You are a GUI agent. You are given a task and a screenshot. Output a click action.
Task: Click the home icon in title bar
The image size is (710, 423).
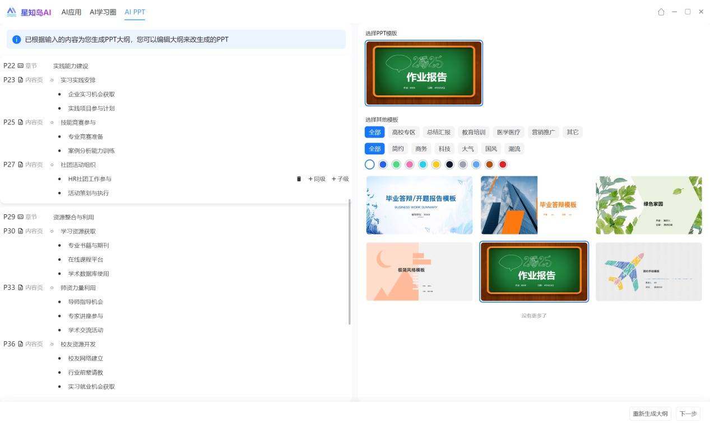661,12
